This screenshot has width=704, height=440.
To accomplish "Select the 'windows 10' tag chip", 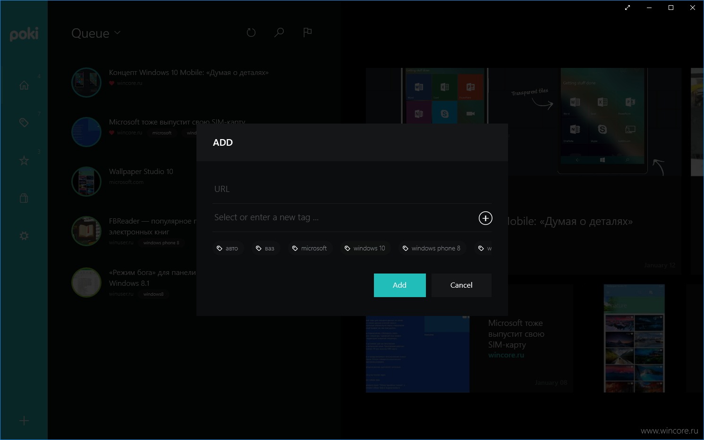I will coord(365,248).
